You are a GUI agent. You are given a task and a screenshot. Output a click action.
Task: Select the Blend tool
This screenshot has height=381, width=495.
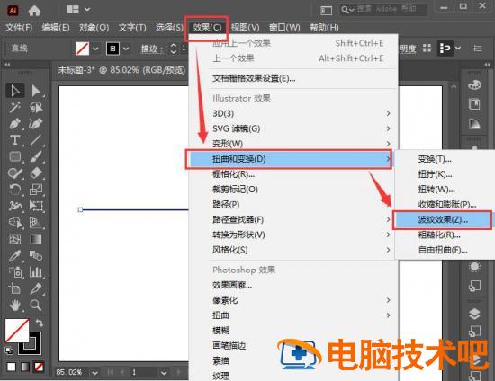(36, 255)
